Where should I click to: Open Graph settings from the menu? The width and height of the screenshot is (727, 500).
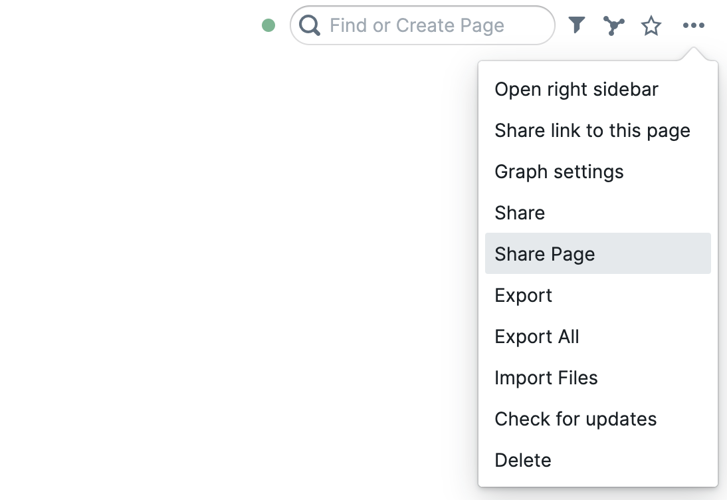click(x=559, y=172)
